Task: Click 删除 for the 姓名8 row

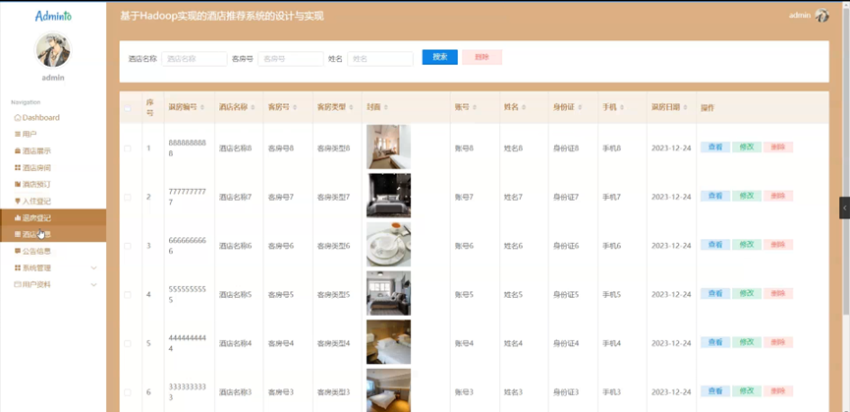Action: [778, 147]
